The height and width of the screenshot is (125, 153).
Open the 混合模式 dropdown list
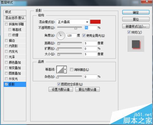(73, 22)
